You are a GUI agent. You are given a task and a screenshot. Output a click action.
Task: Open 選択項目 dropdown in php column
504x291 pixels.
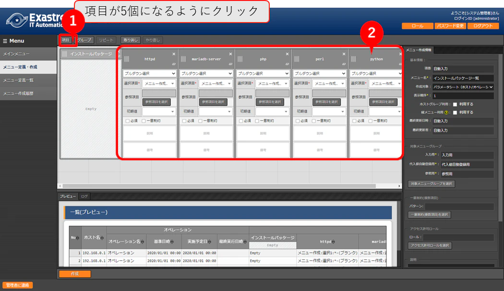273,84
